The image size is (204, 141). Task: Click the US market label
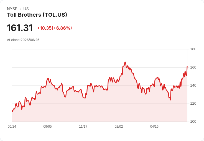coord(26,9)
